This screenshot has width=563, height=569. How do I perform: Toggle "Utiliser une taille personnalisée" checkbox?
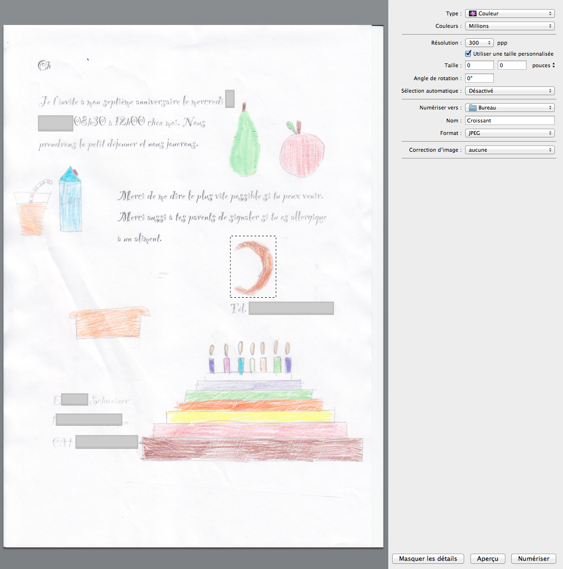468,54
